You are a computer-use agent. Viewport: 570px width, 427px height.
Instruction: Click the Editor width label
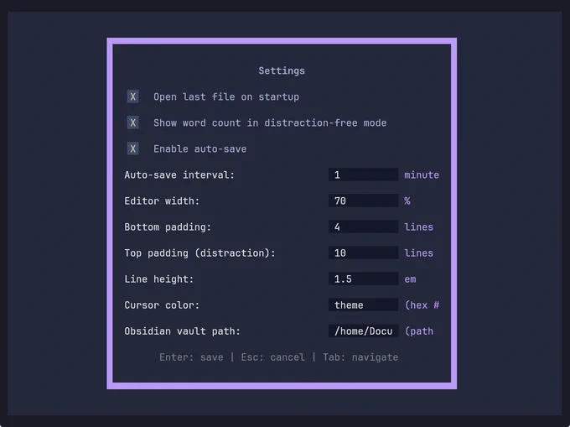point(162,201)
